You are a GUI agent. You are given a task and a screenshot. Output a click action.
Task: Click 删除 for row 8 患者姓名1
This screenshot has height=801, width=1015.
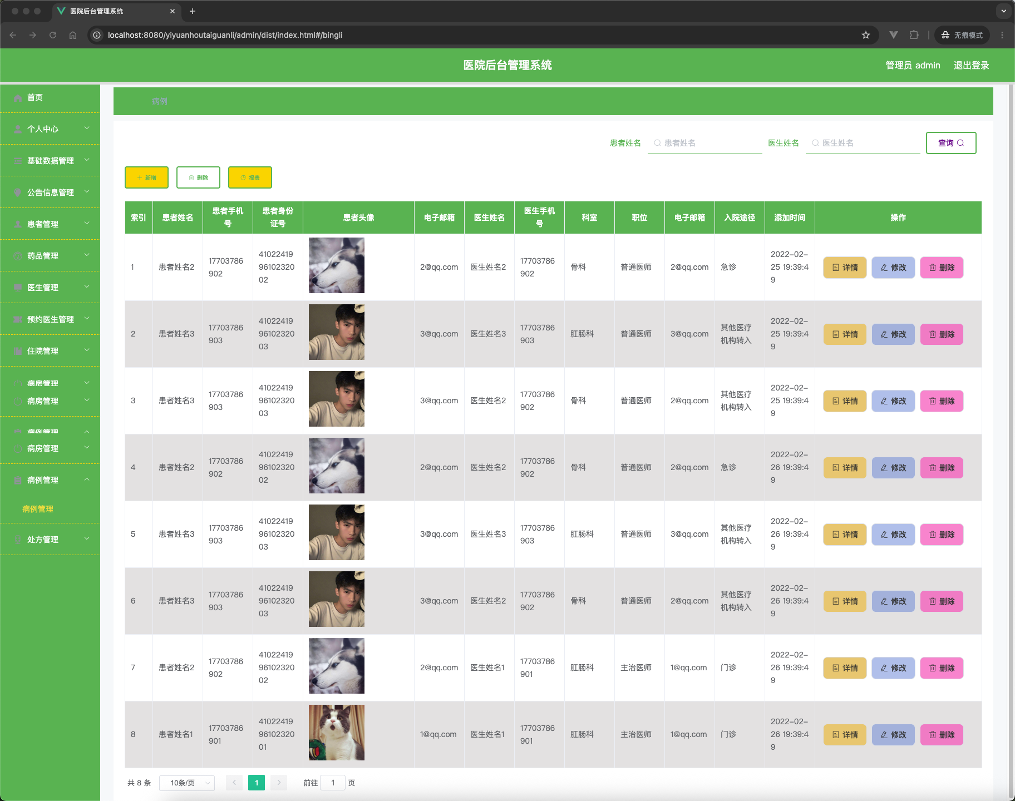[942, 735]
